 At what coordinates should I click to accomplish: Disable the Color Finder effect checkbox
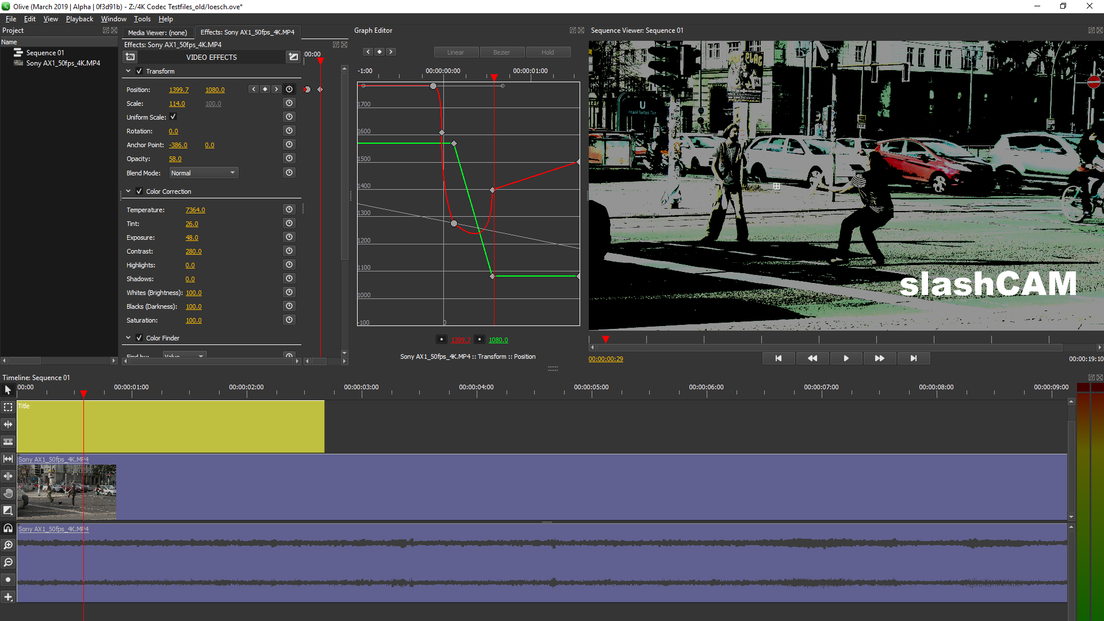click(x=139, y=338)
